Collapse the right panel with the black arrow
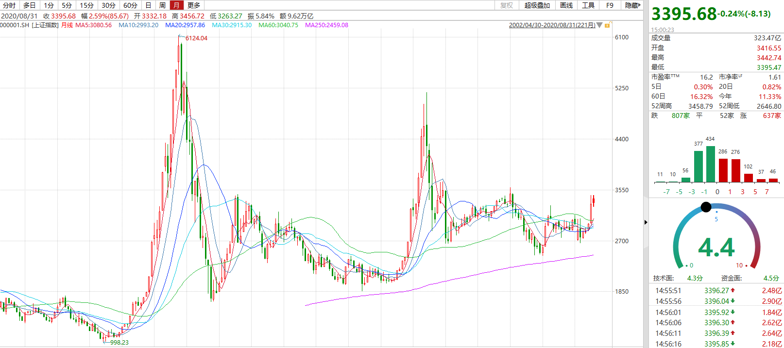The height and width of the screenshot is (348, 784). click(646, 222)
